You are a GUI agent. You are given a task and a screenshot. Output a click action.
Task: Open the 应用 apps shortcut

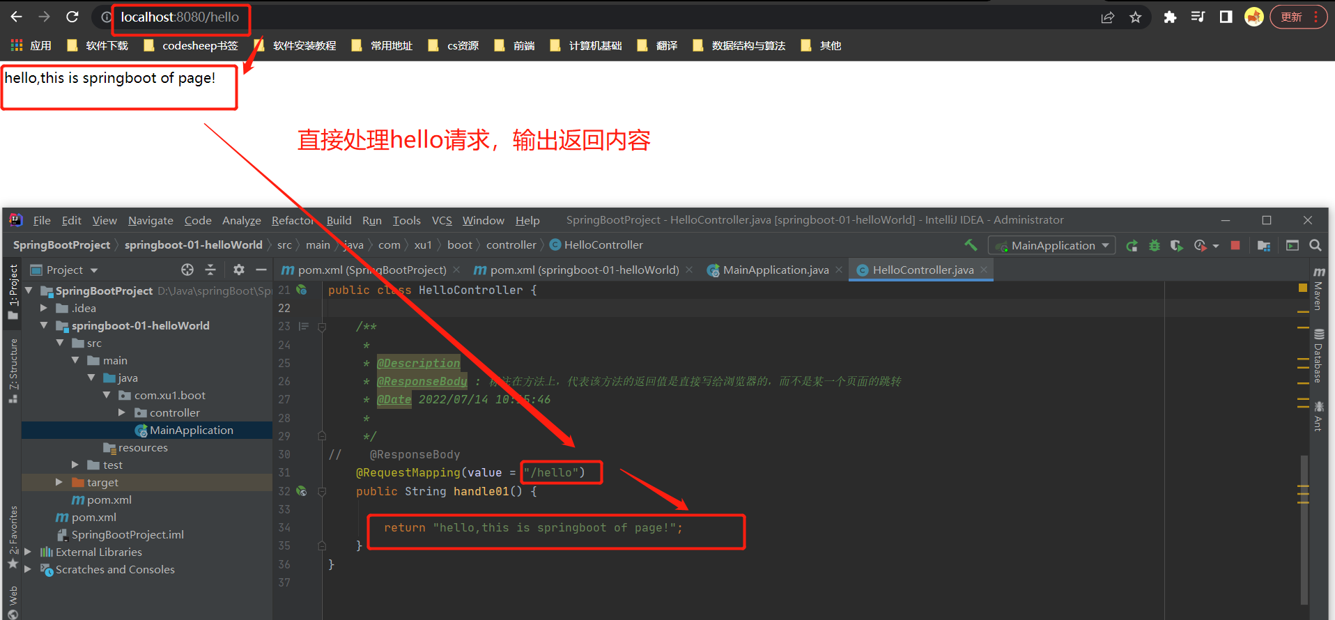(31, 45)
